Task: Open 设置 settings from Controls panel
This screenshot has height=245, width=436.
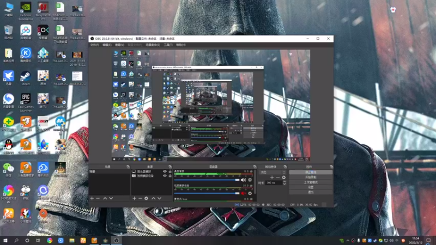Action: click(x=311, y=187)
